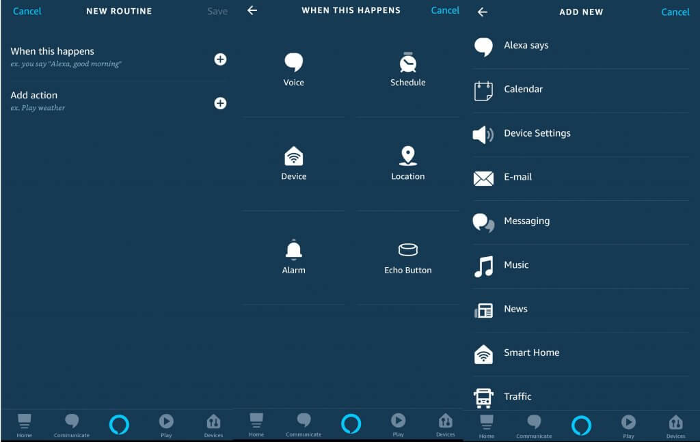This screenshot has width=700, height=442.
Task: Tap plus icon beside Add action
Action: (x=220, y=103)
